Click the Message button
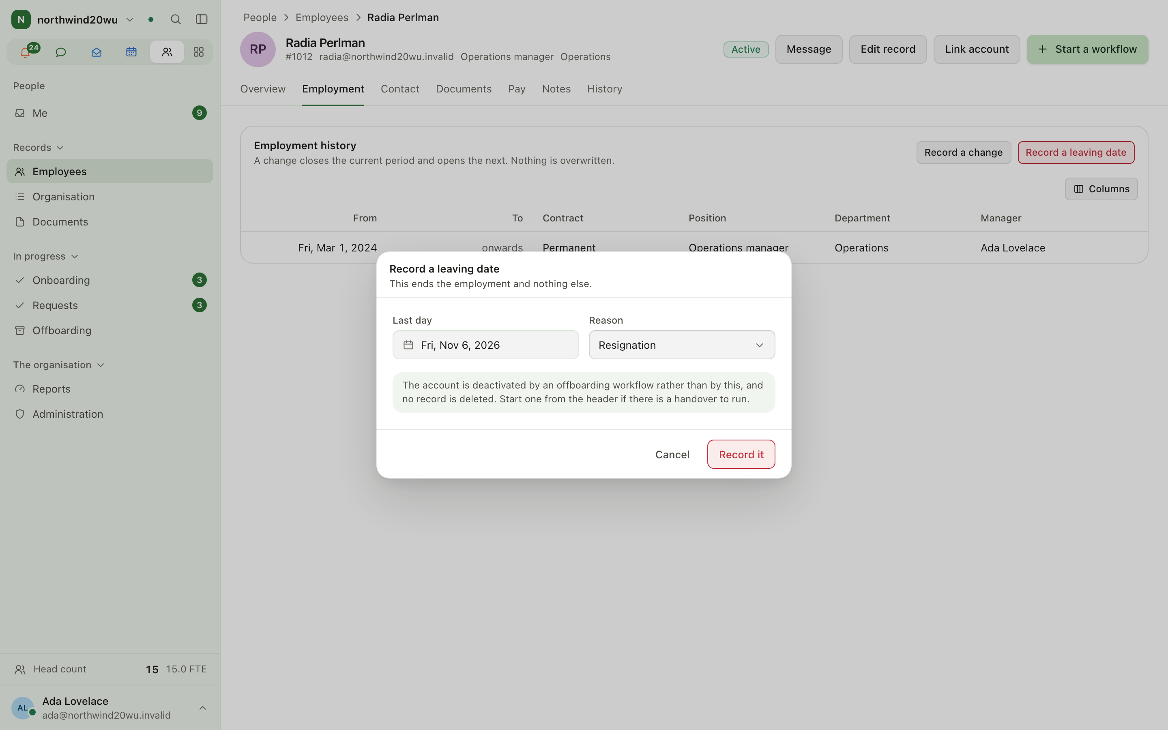1168x730 pixels. 808,49
